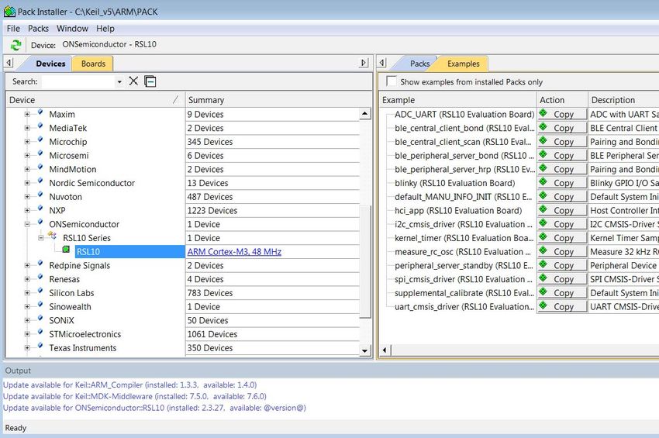Click the SONiX vendor icon
Viewport: 659px width, 438px height.
[x=40, y=318]
